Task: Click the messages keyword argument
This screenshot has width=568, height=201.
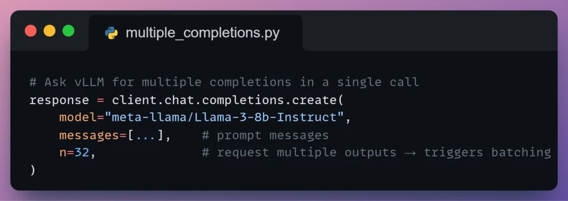Action: click(89, 135)
